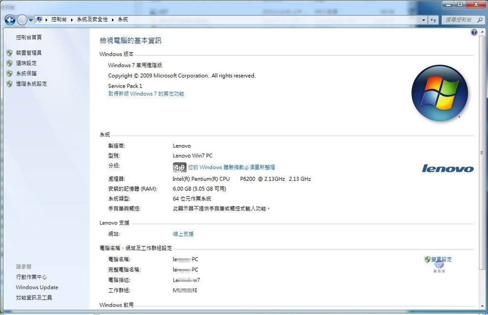Minimize the System window
488x315 pixels.
coord(448,4)
